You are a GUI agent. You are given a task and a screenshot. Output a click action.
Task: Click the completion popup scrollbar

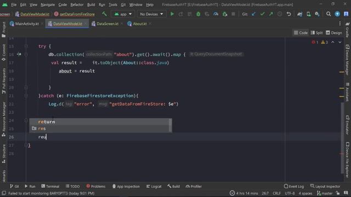coord(171,125)
